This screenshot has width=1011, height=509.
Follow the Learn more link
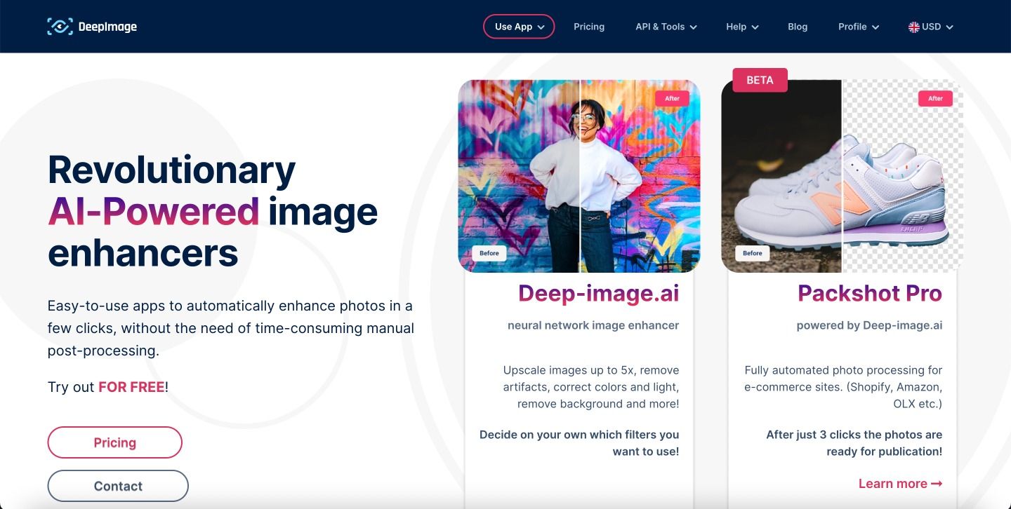[900, 484]
